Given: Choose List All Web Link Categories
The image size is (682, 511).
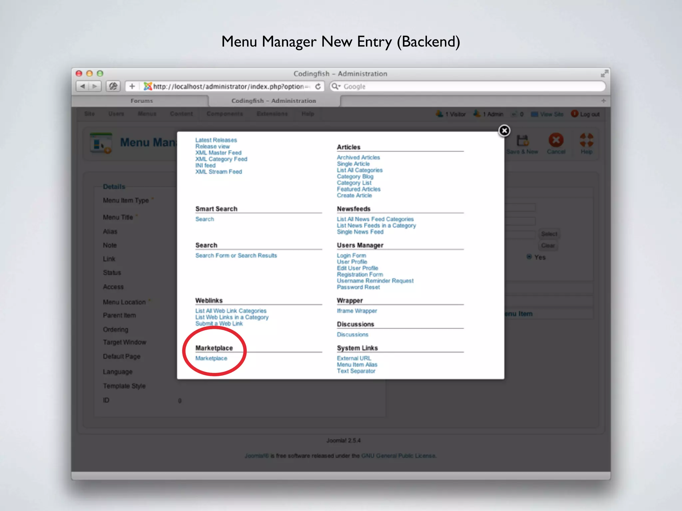Looking at the screenshot, I should [x=231, y=311].
